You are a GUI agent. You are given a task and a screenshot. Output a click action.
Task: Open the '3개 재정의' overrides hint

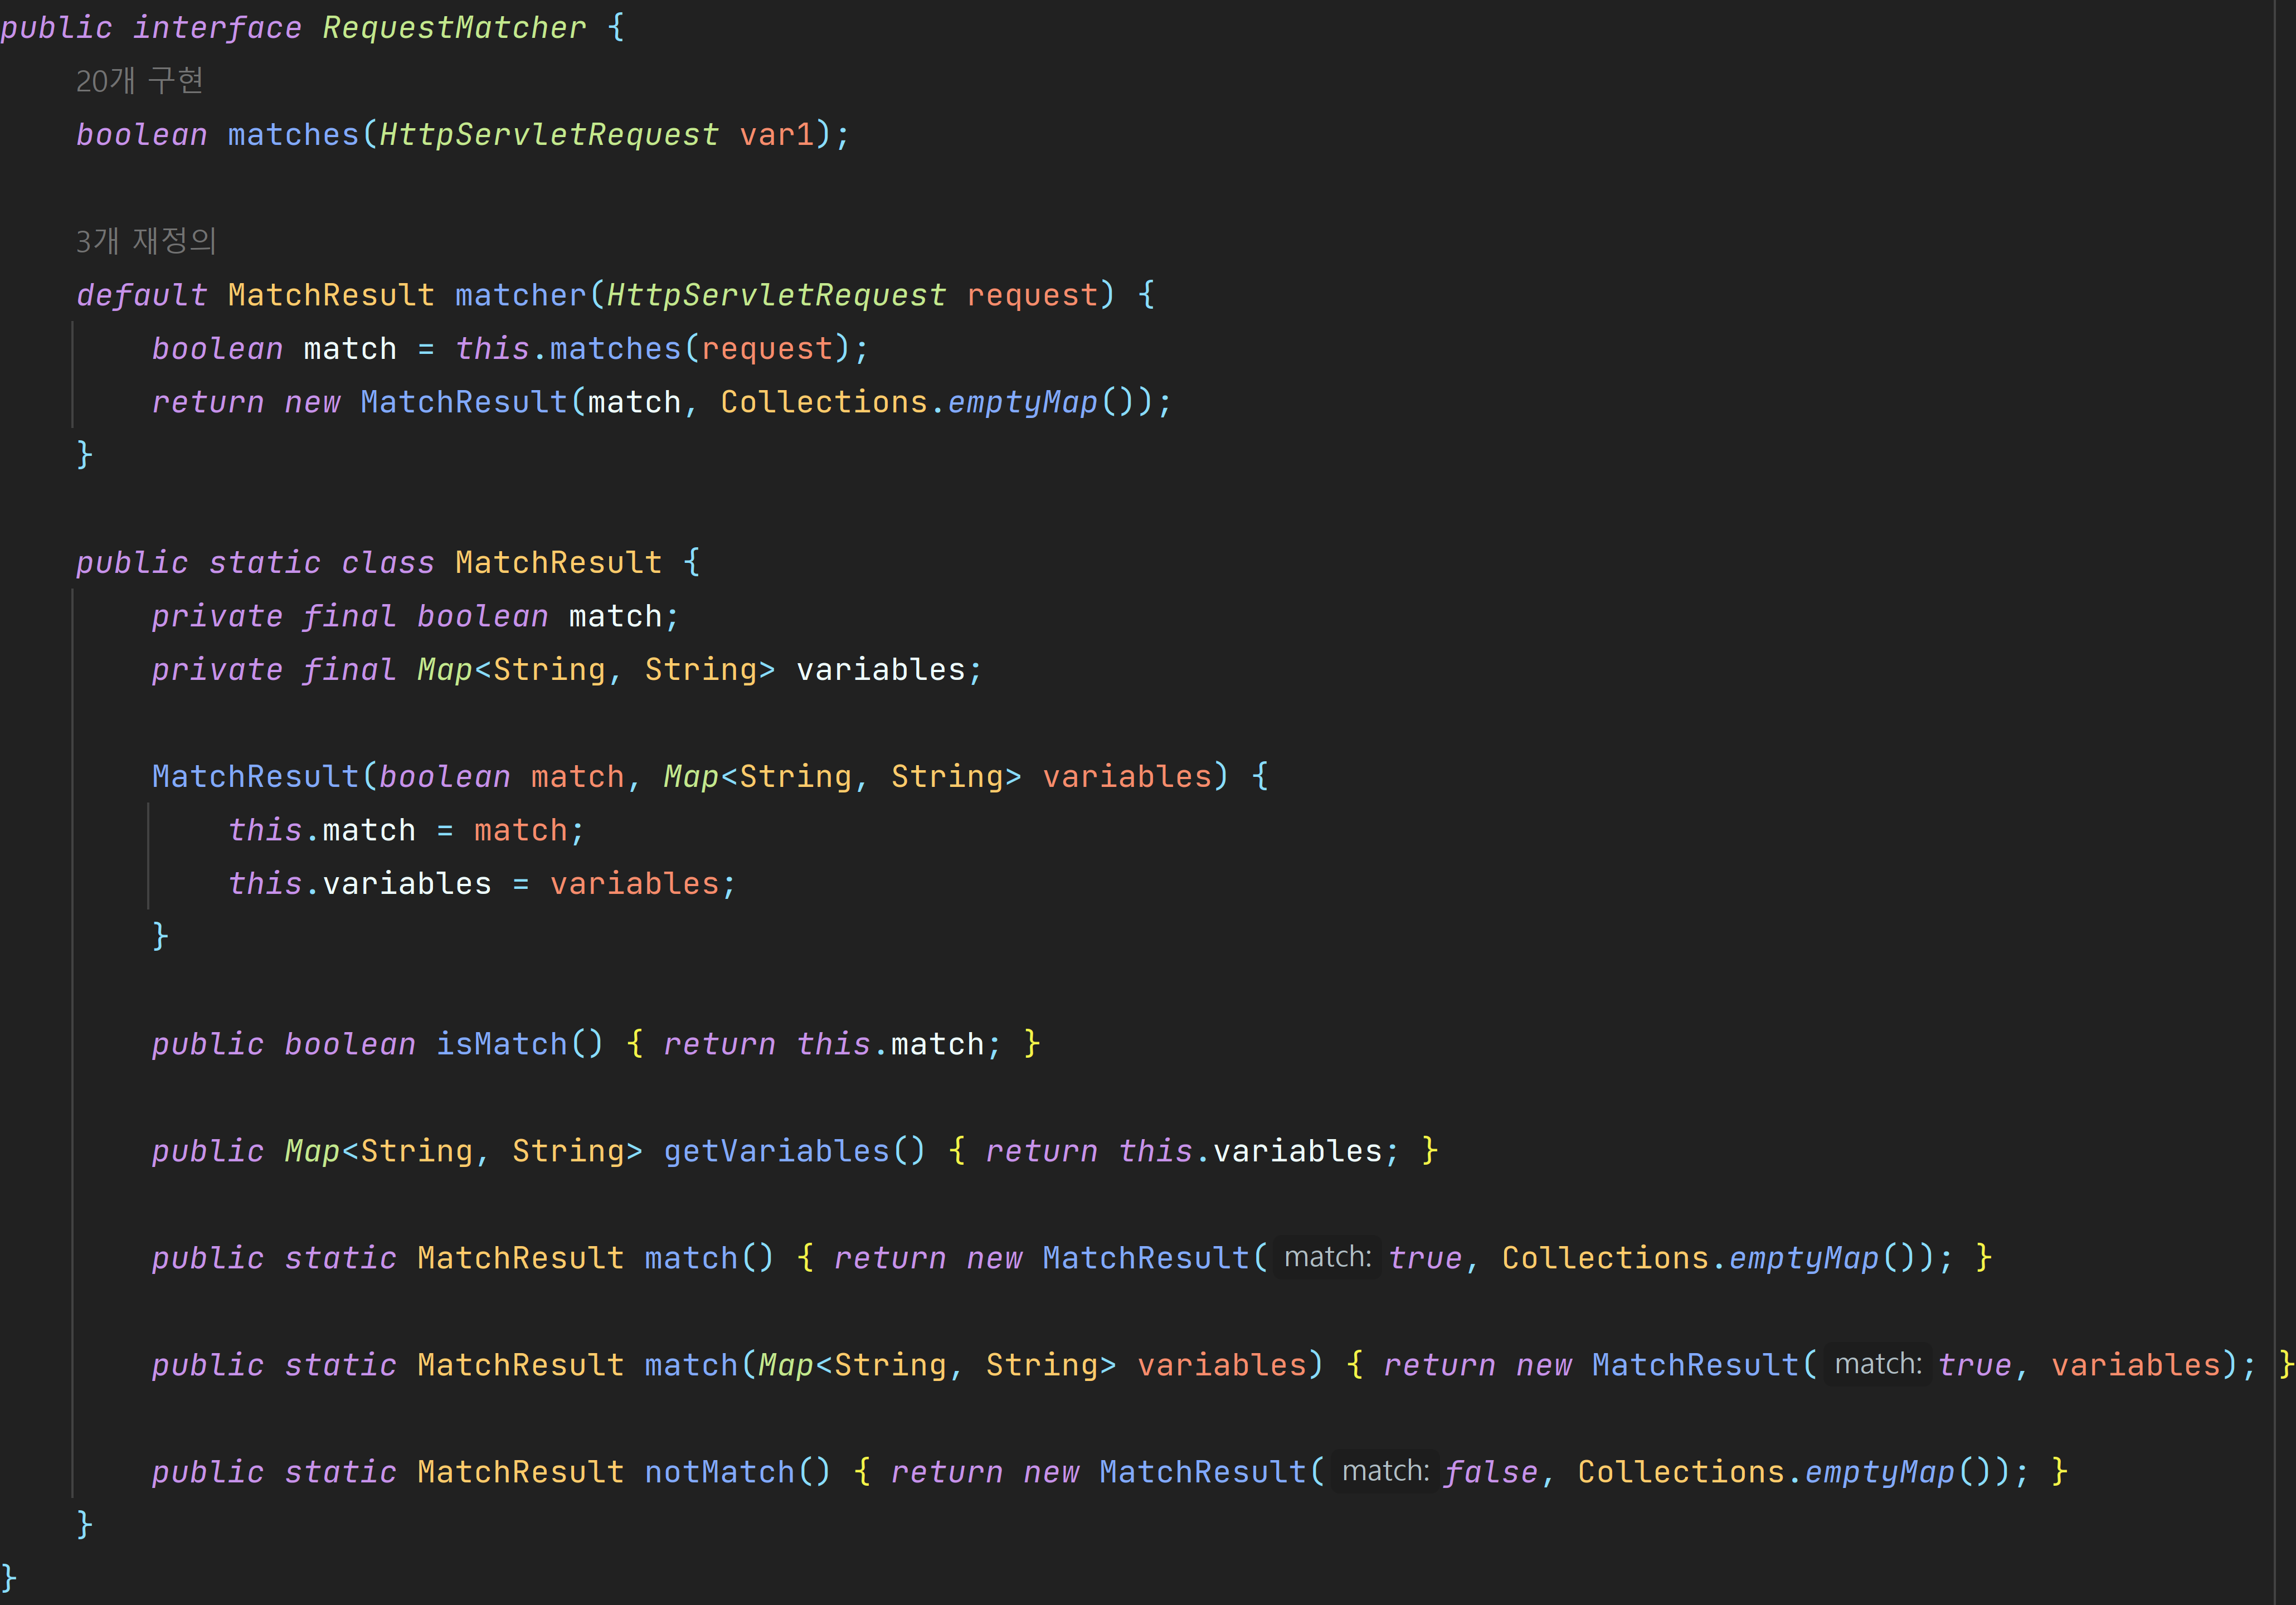coord(146,241)
